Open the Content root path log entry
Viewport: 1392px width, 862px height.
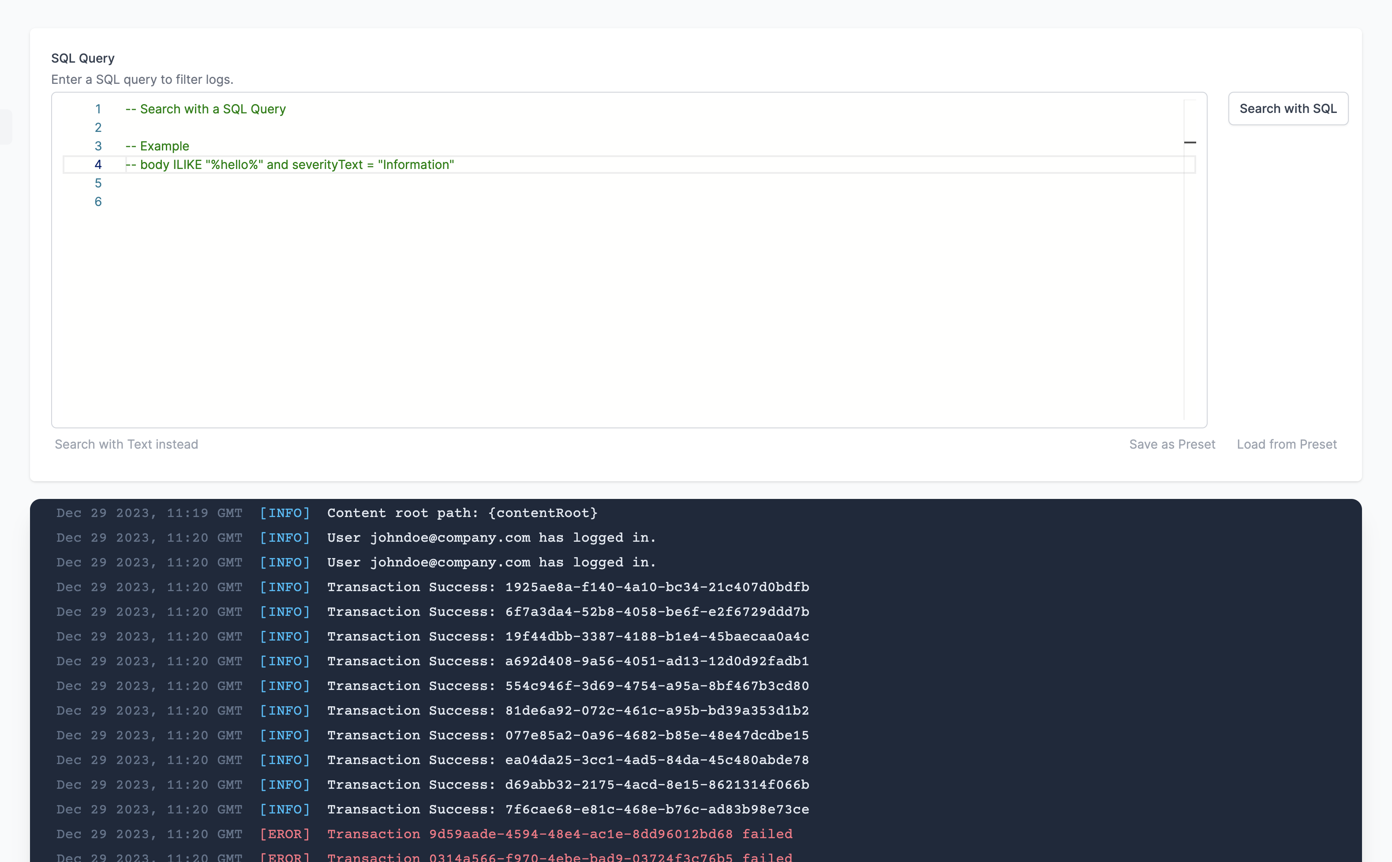(x=462, y=513)
